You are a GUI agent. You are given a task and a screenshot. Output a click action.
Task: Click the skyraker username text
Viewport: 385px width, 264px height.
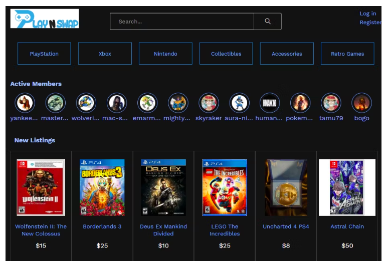point(209,118)
